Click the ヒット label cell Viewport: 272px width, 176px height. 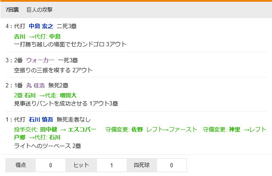tap(81, 165)
